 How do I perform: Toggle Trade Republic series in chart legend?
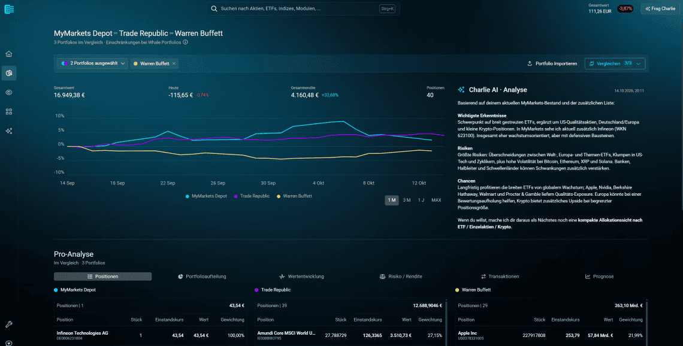(252, 196)
